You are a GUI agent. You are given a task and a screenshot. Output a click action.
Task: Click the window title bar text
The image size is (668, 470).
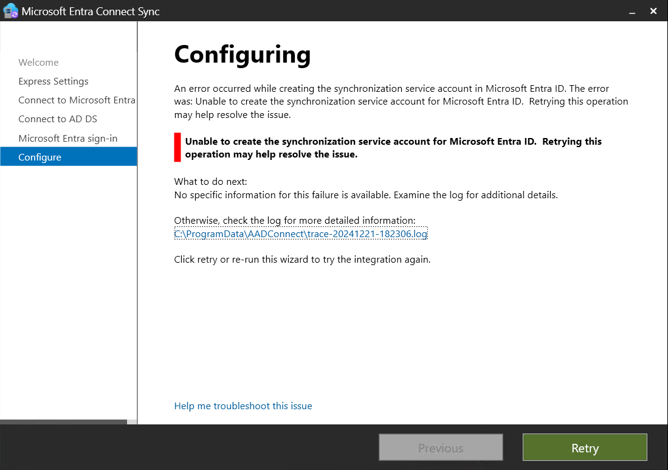91,11
